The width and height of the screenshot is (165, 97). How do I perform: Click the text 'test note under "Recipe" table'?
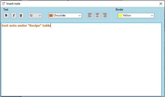click(x=26, y=26)
